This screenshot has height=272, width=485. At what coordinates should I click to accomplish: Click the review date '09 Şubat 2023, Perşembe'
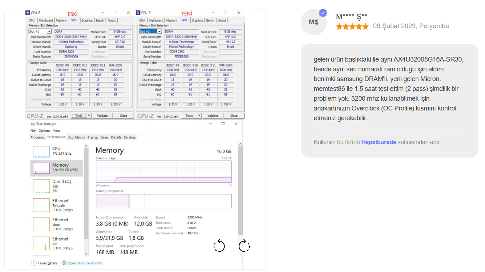pos(411,26)
